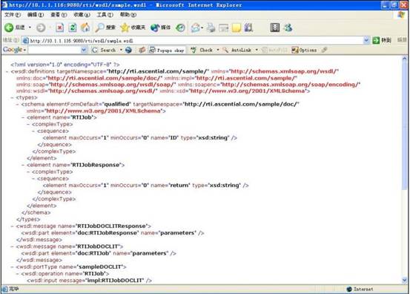Open the 文件 (File) menu
Viewport: 410px width, 294px height.
(13, 15)
